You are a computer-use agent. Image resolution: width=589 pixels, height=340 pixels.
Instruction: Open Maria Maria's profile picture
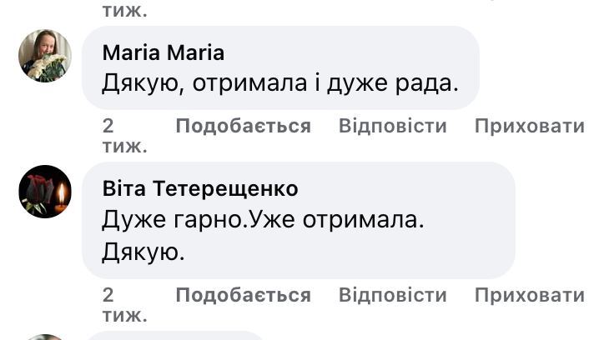point(45,56)
